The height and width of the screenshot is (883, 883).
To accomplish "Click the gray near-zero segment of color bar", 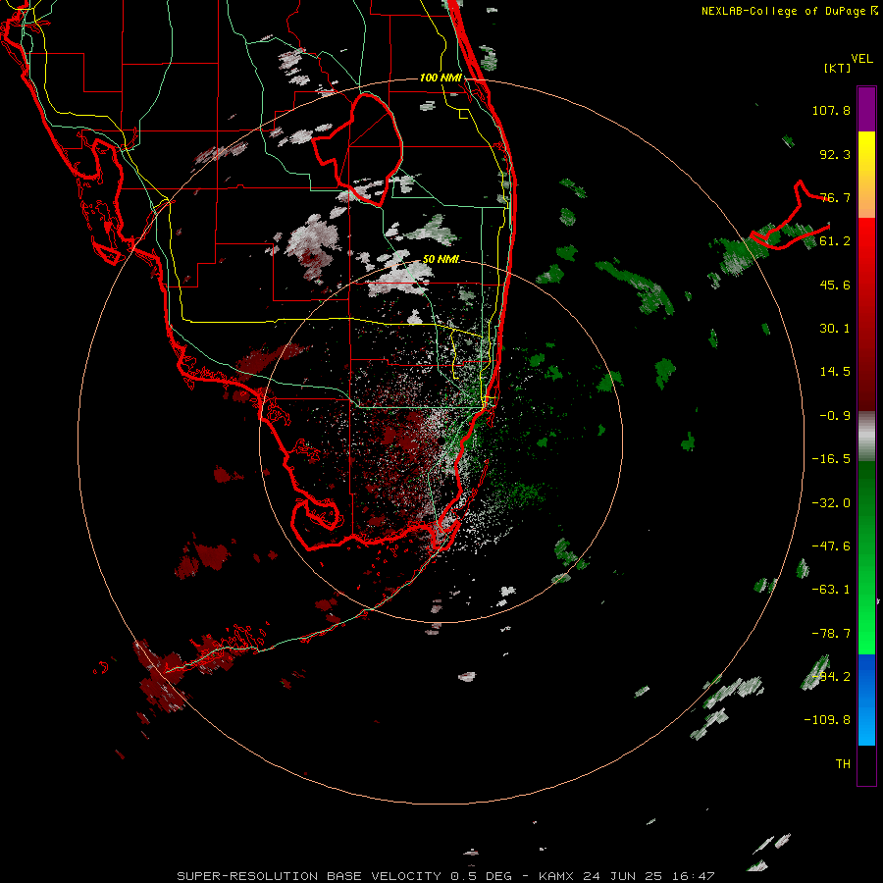I will tap(866, 437).
